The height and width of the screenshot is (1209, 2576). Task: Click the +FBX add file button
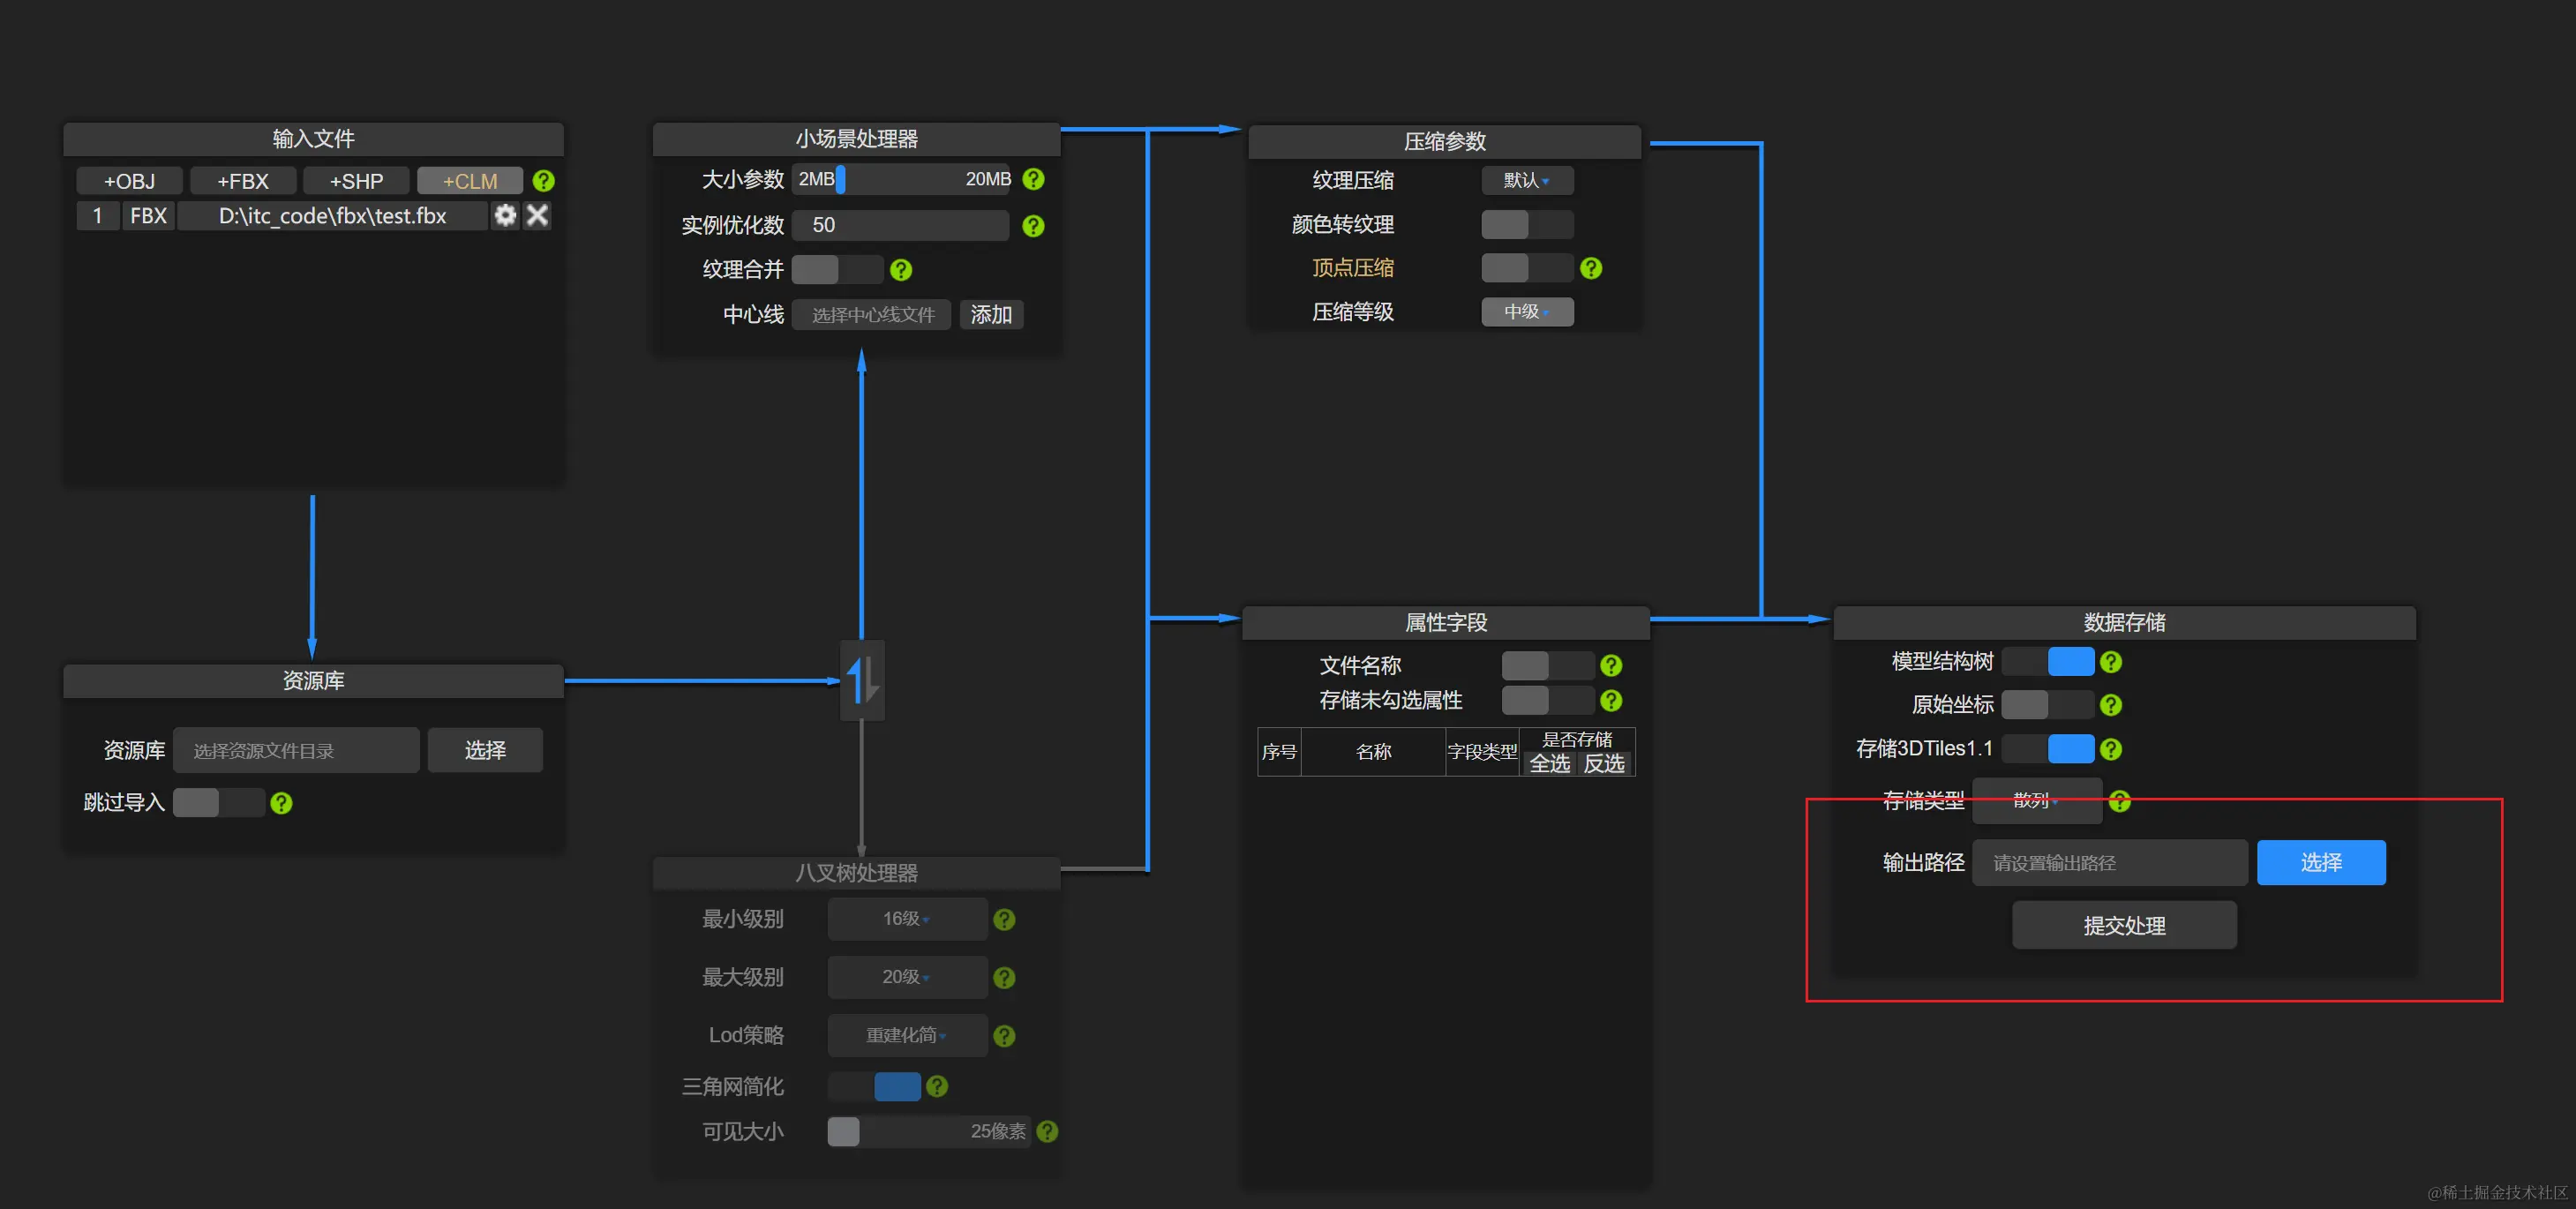[243, 181]
